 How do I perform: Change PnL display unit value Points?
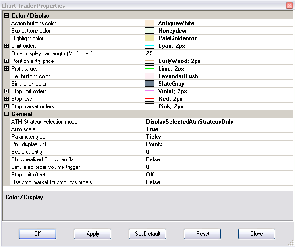click(218, 144)
